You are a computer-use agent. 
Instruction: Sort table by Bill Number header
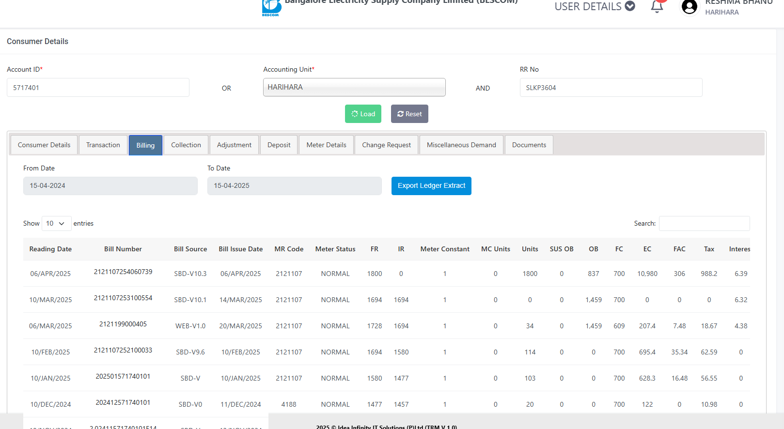tap(123, 249)
